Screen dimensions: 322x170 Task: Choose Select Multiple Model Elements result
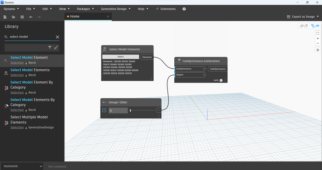(32, 122)
